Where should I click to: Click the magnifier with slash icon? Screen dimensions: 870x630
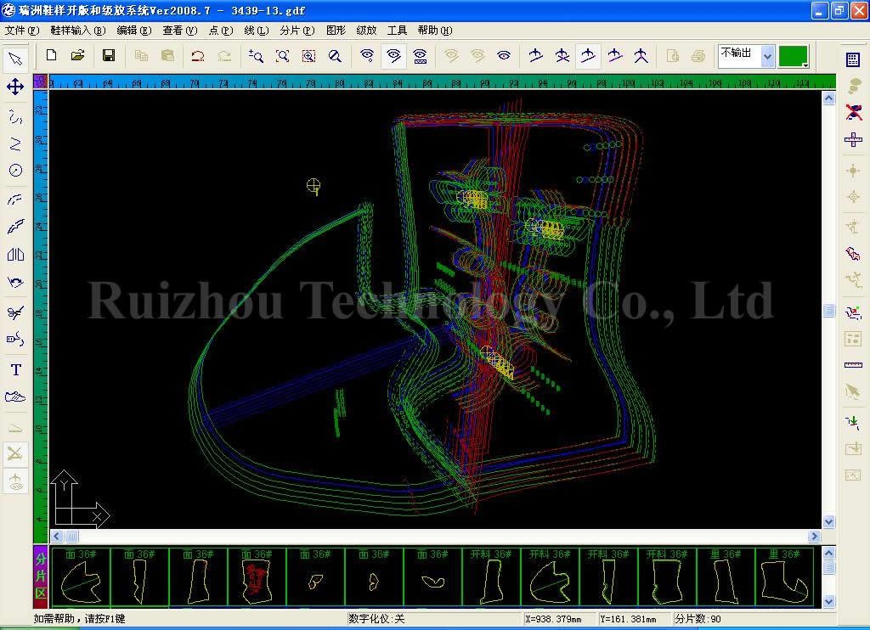[x=335, y=55]
